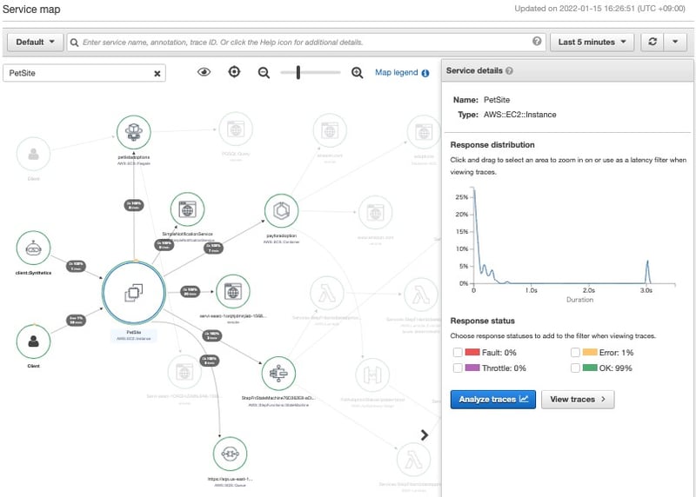This screenshot has width=696, height=497.
Task: Click the zoom out magnifier icon
Action: click(264, 72)
